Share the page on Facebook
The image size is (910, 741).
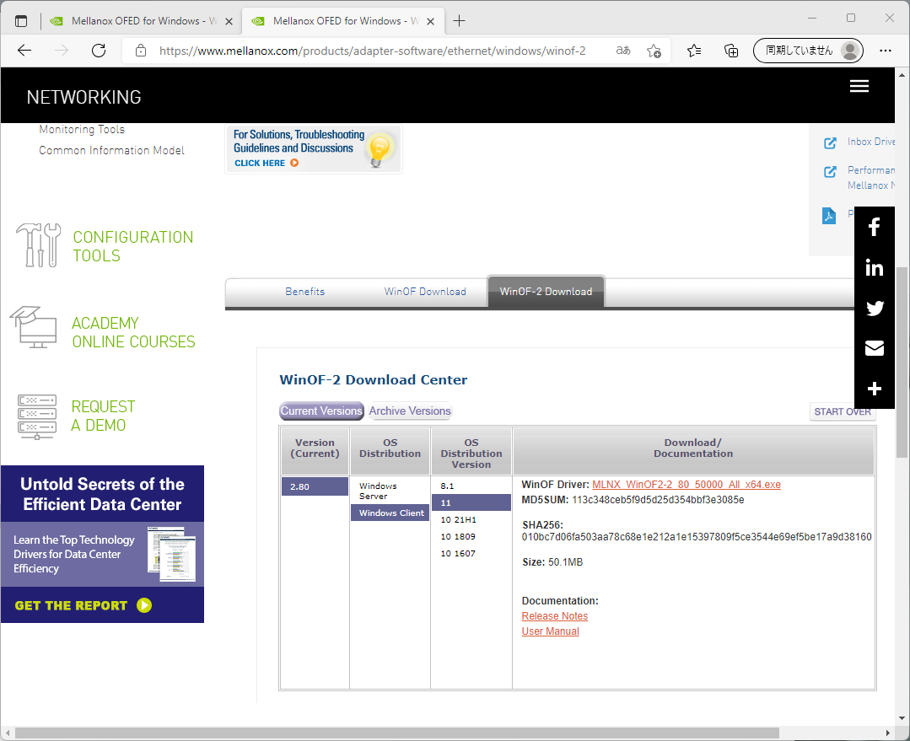pyautogui.click(x=874, y=227)
